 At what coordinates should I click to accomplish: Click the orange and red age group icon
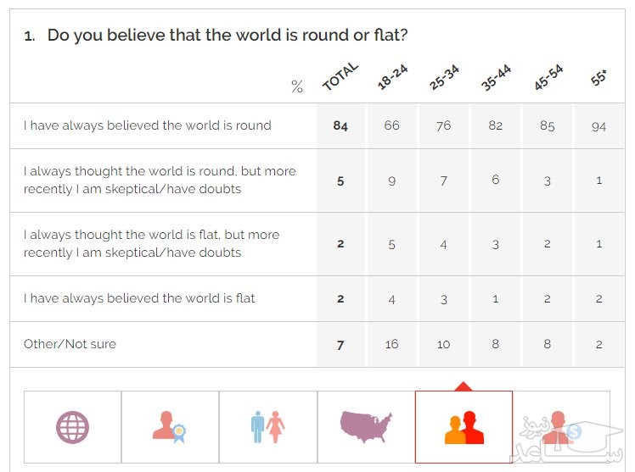pyautogui.click(x=464, y=428)
